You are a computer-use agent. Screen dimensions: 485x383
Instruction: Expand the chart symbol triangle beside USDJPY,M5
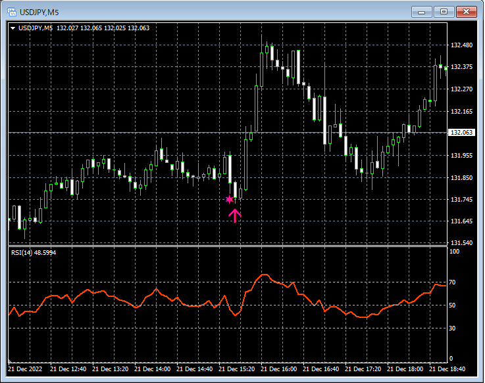(13, 28)
